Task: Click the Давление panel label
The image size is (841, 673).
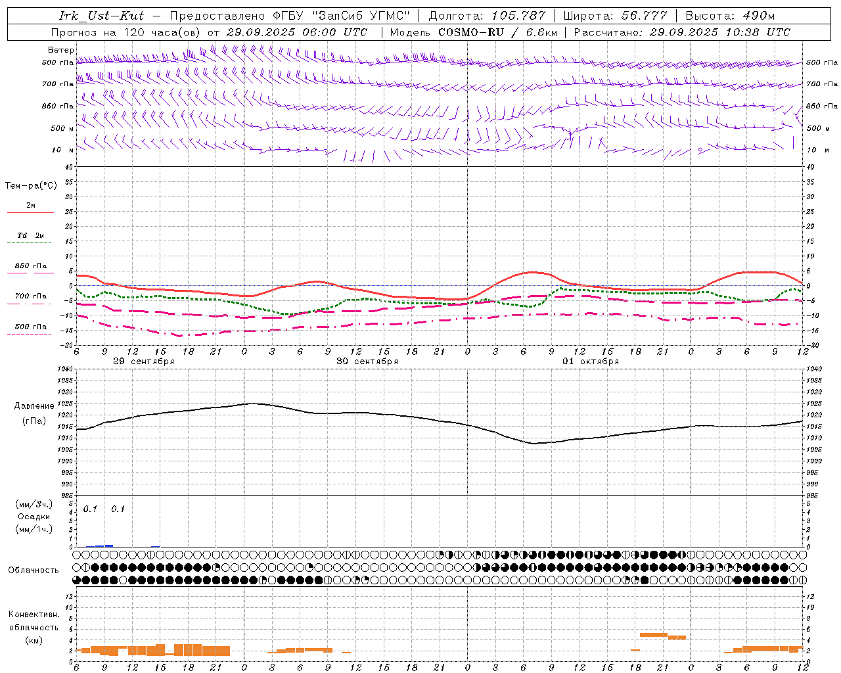Action: [x=34, y=406]
